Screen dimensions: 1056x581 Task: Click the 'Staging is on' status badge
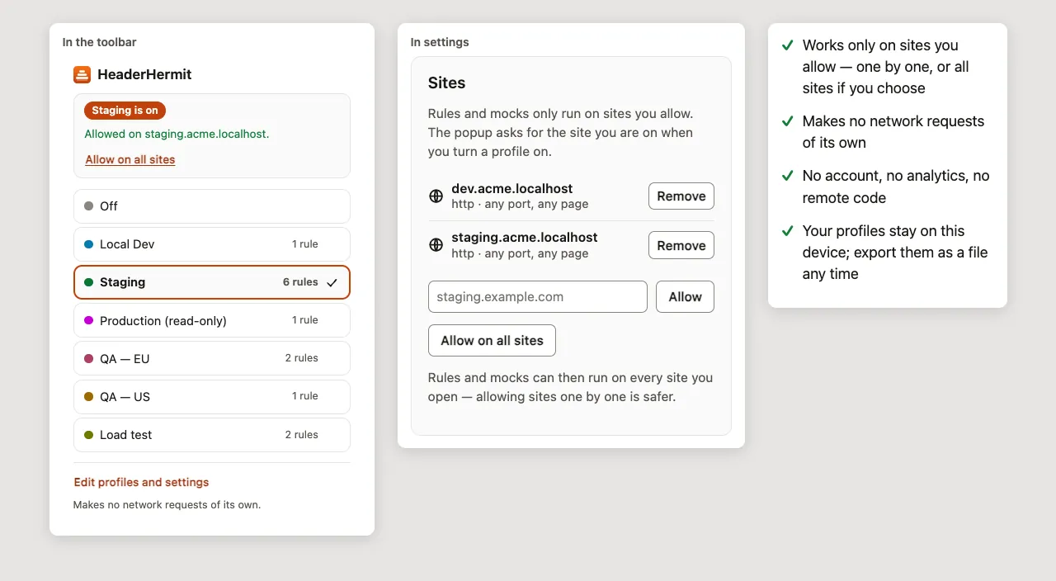pyautogui.click(x=125, y=111)
